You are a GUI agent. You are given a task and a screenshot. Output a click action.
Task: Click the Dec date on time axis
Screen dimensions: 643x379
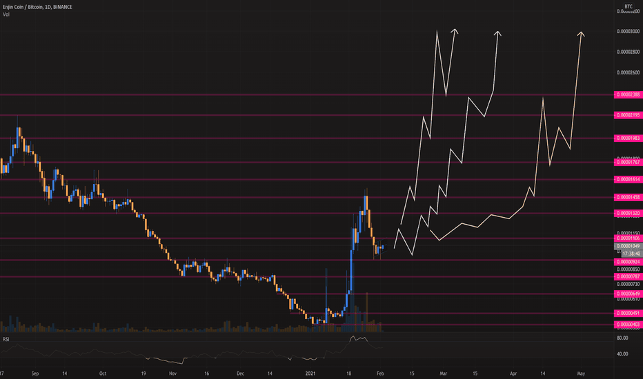click(x=240, y=373)
